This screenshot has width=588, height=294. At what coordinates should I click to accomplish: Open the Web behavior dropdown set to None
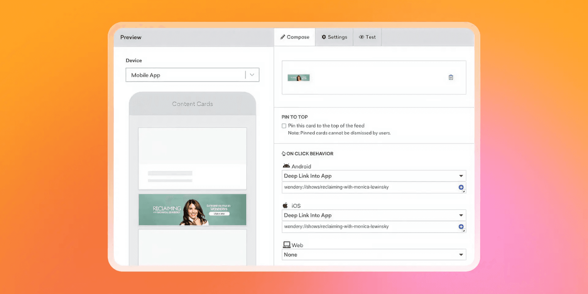[x=461, y=254]
